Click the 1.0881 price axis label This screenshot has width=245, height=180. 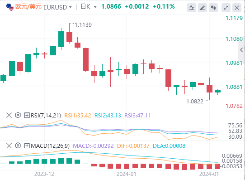point(234,87)
